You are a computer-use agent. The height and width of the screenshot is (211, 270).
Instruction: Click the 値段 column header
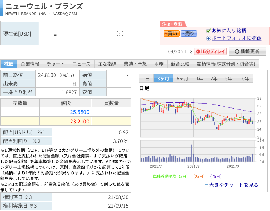(66, 103)
